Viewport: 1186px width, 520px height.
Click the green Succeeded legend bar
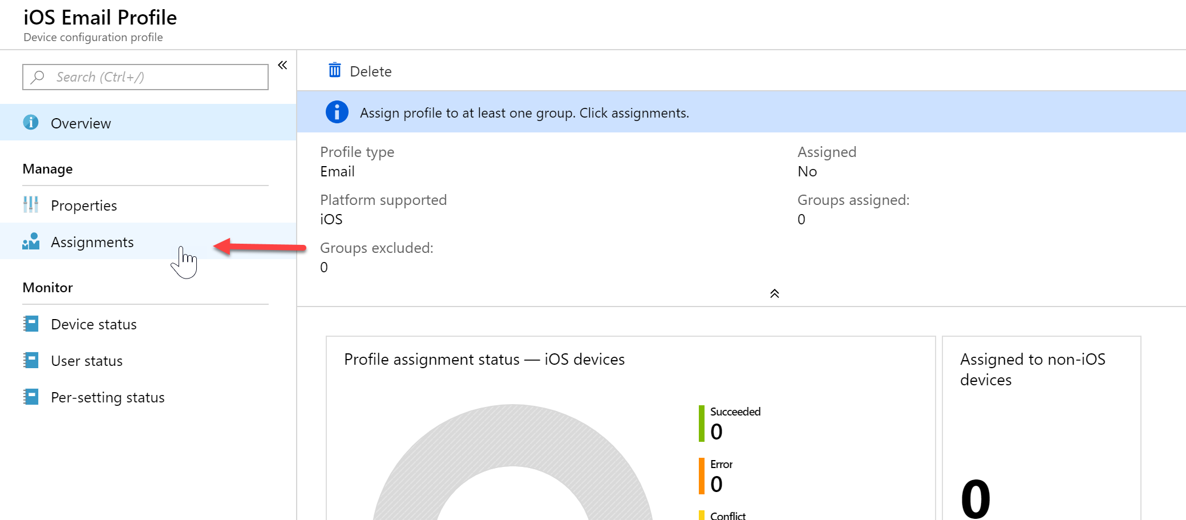[x=702, y=424]
